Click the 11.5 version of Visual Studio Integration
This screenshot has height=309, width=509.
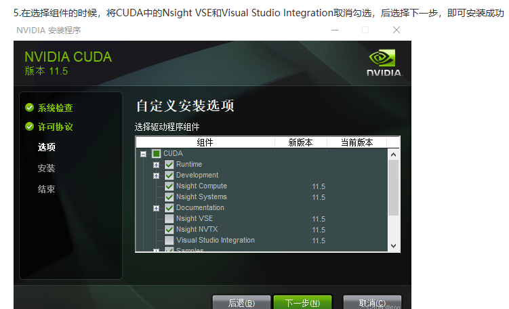tap(319, 241)
